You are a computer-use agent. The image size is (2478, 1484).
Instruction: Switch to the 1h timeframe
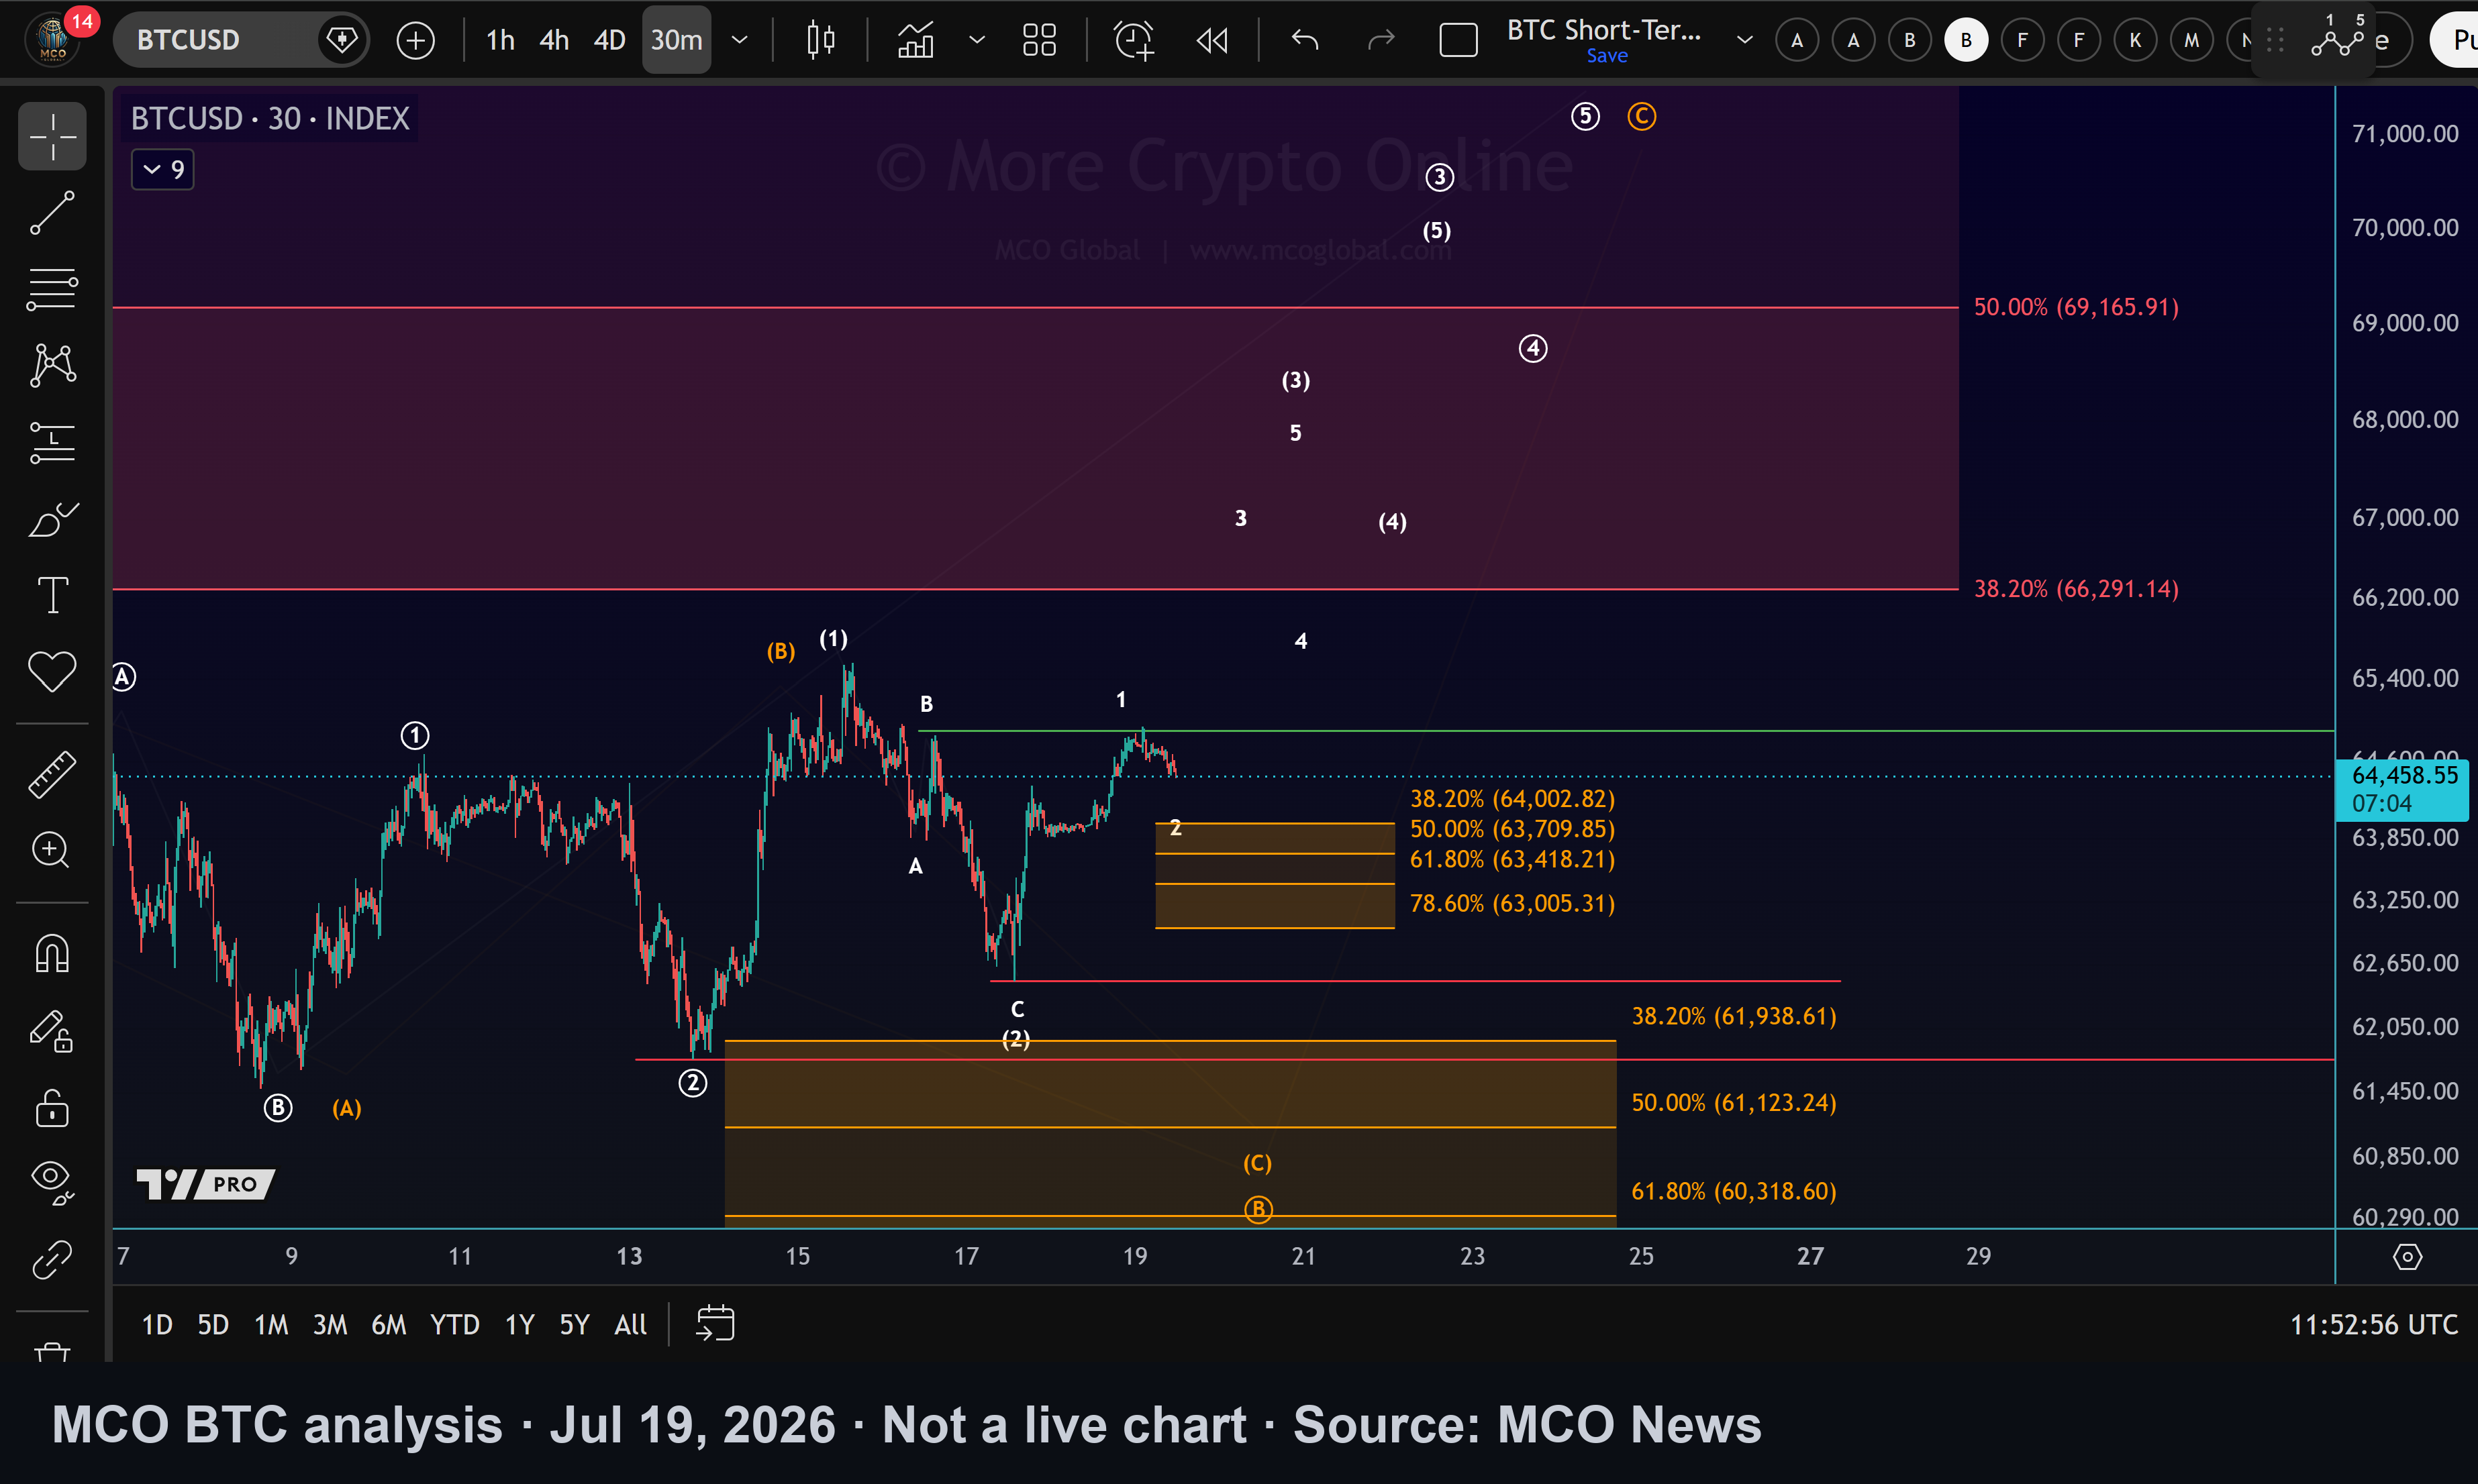tap(499, 40)
